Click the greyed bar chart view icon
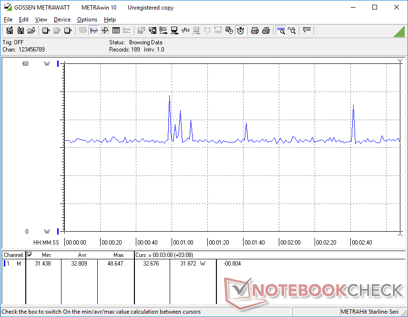 coord(127,31)
